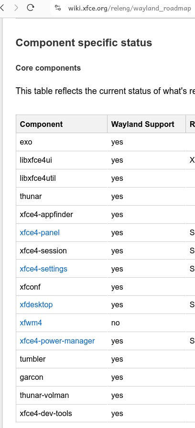Click the Core components subheading
Image resolution: width=195 pixels, height=428 pixels.
click(48, 68)
